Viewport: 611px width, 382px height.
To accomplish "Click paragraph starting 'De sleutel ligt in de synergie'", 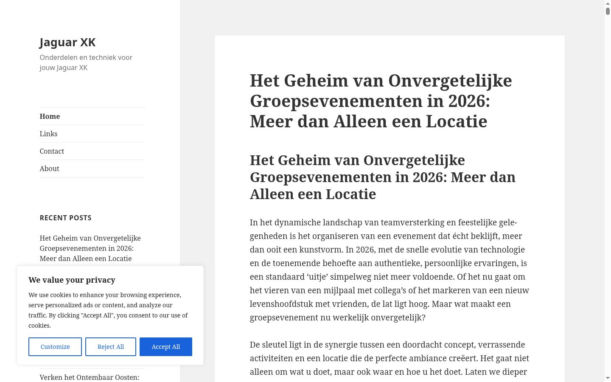I will click(x=389, y=358).
